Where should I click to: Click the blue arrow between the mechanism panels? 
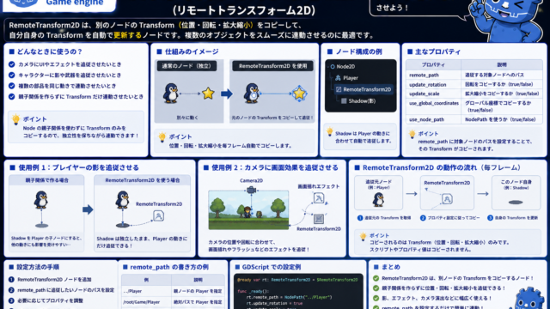(227, 94)
